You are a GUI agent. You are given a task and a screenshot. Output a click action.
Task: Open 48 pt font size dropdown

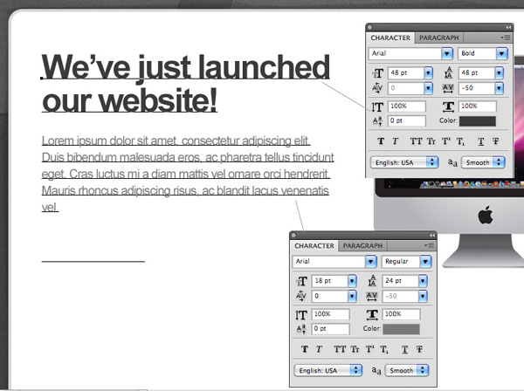click(x=429, y=72)
